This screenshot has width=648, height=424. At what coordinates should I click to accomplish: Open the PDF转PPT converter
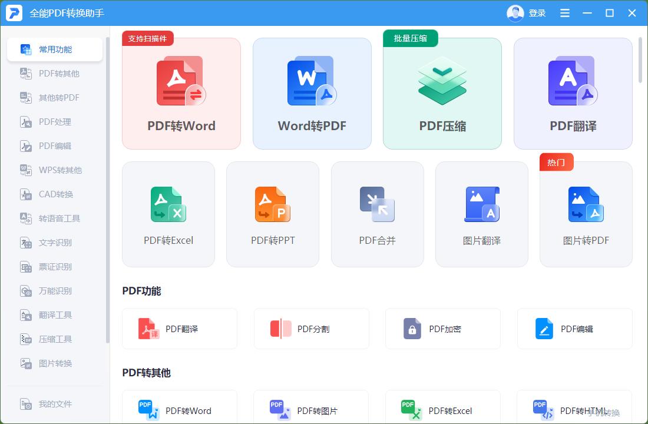point(272,214)
